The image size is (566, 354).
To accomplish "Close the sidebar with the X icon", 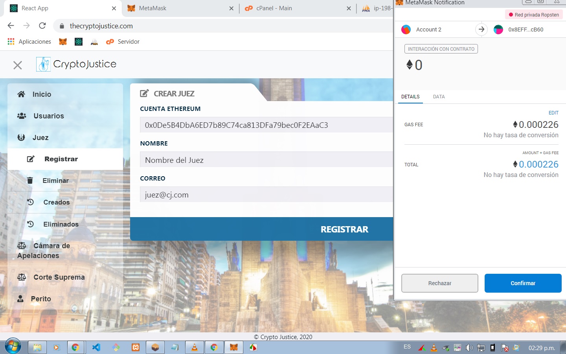I will pyautogui.click(x=18, y=65).
